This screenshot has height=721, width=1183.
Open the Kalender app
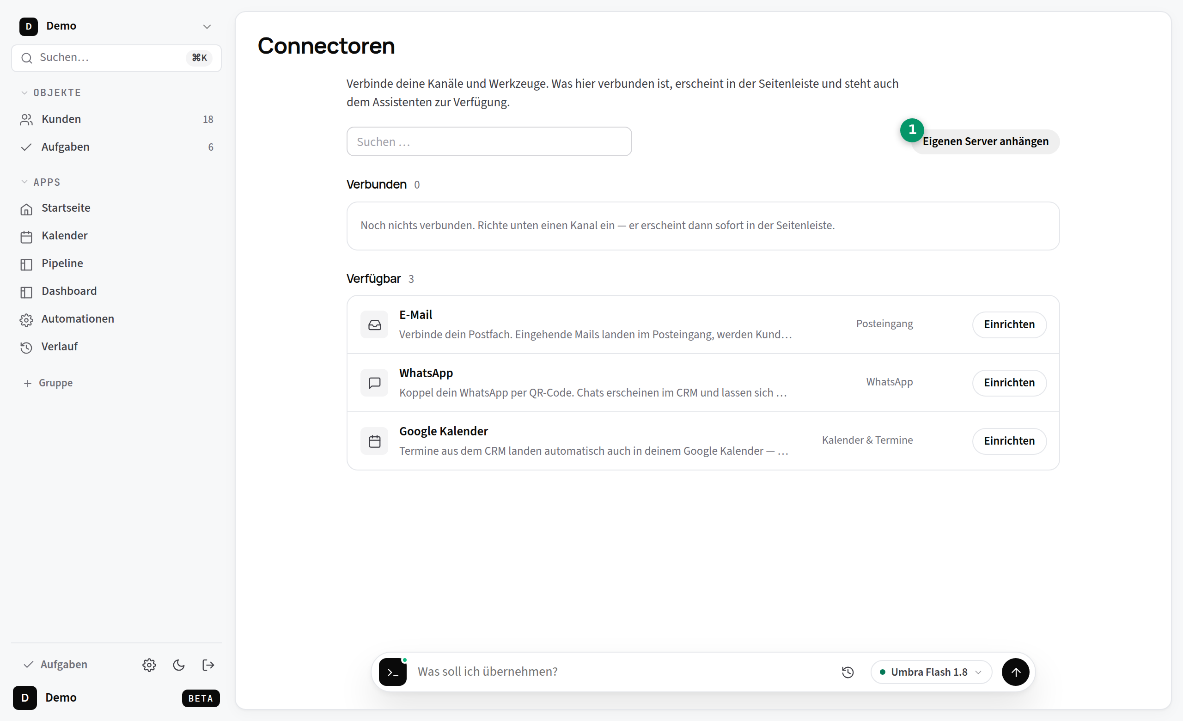pyautogui.click(x=116, y=236)
